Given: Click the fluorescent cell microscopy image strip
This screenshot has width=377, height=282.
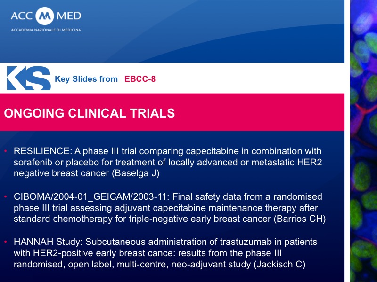Looking at the screenshot, I should click(363, 141).
